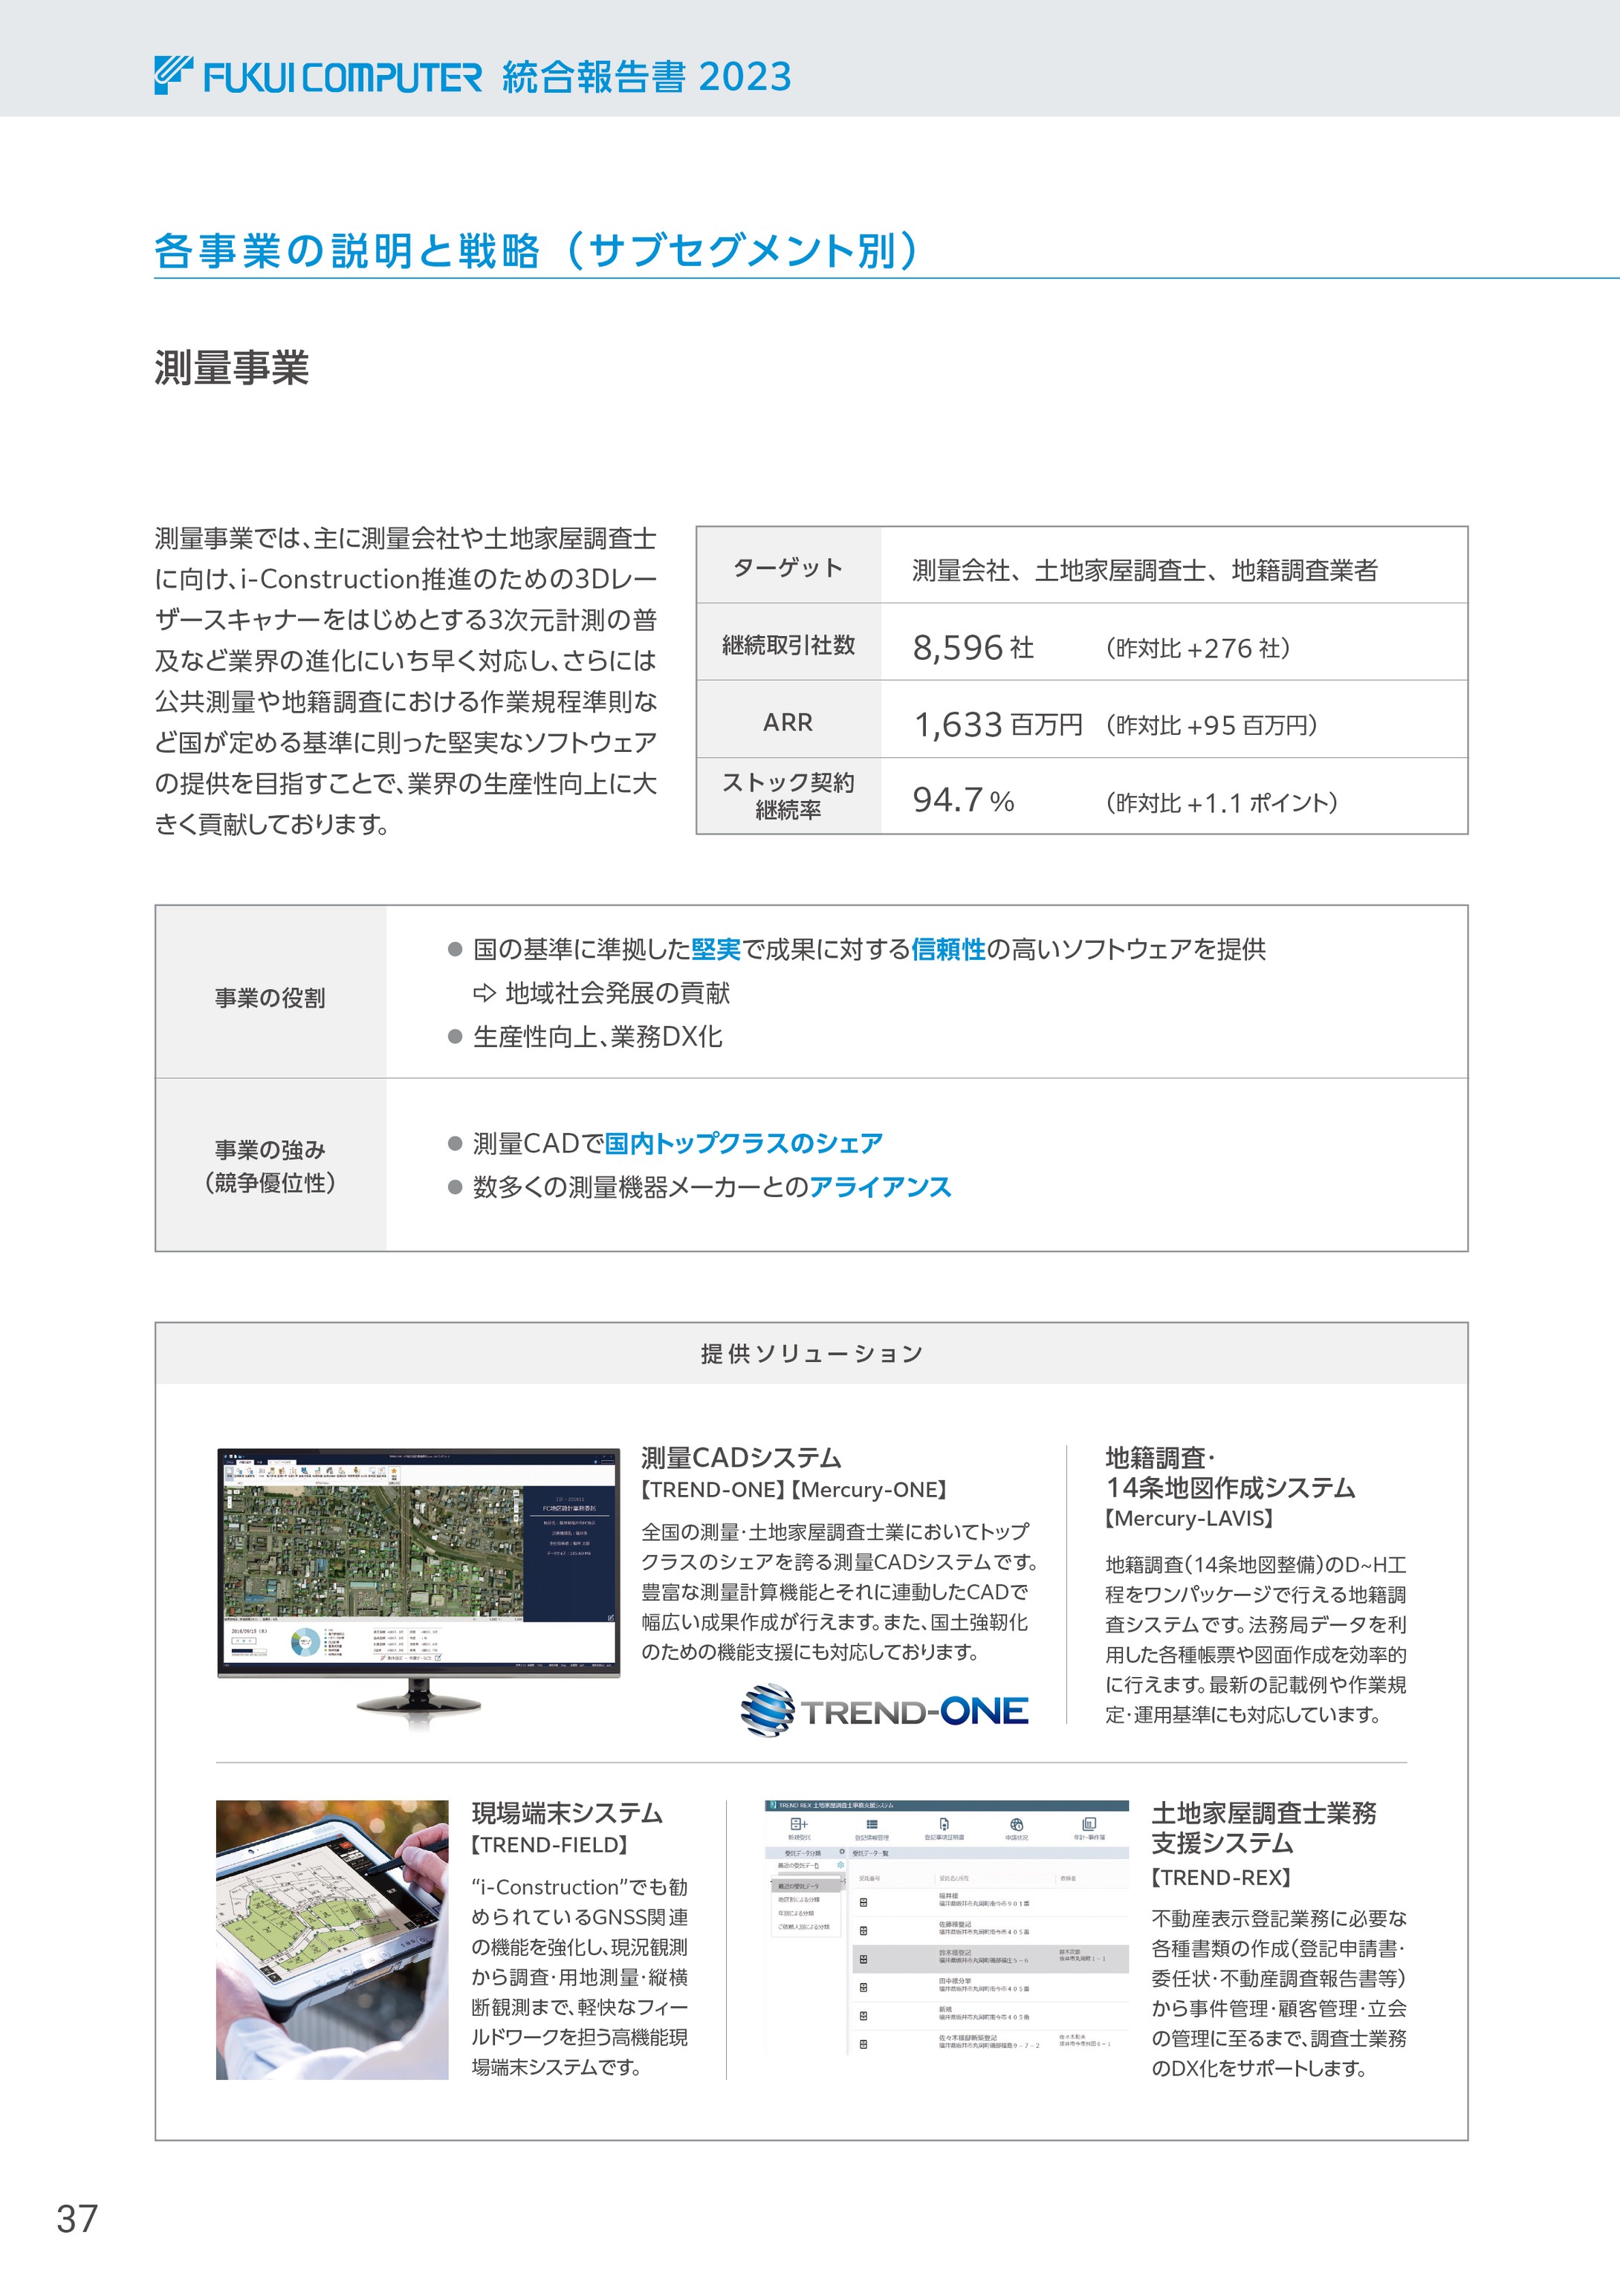The width and height of the screenshot is (1620, 2296).
Task: Click the 佐藤様登記 row in the data list
Action: 991,1931
